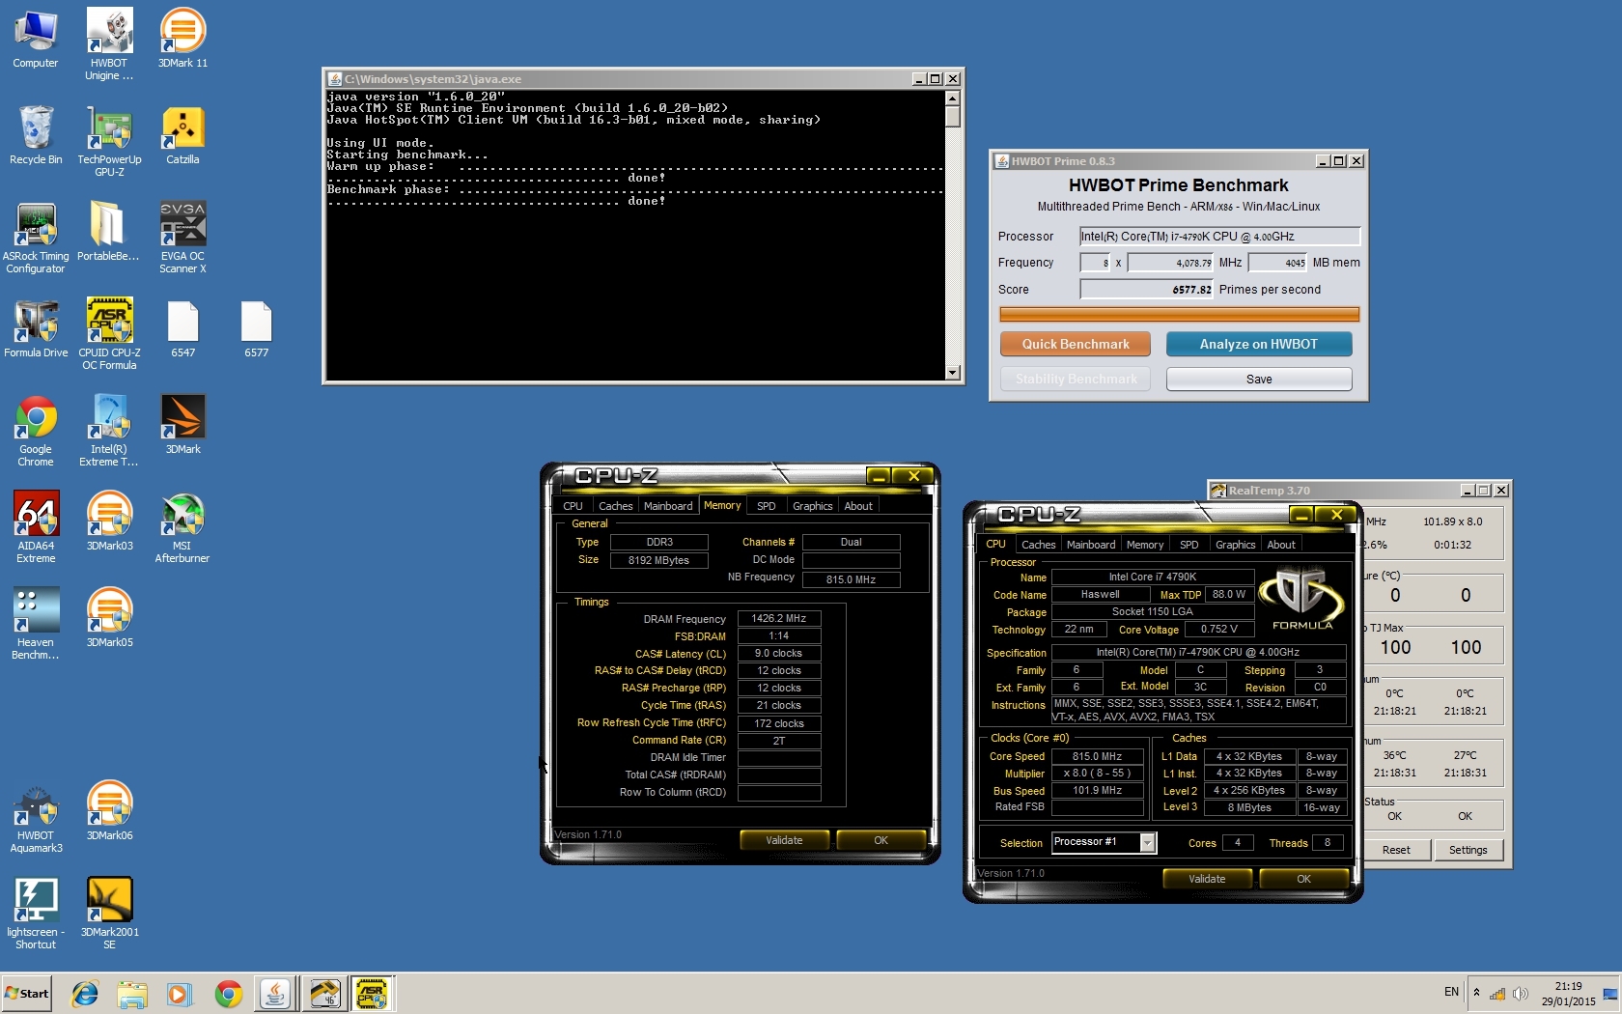
Task: Launch TechPowerUp GPU-Z shortcut
Action: pos(109,142)
